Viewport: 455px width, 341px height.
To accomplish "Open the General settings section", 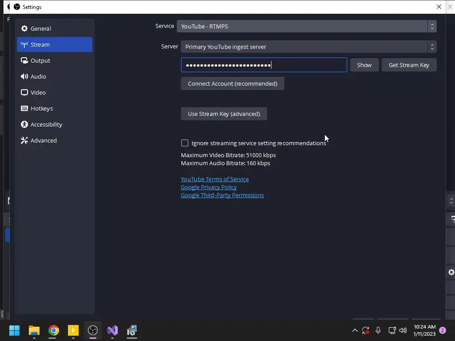I will (55, 28).
